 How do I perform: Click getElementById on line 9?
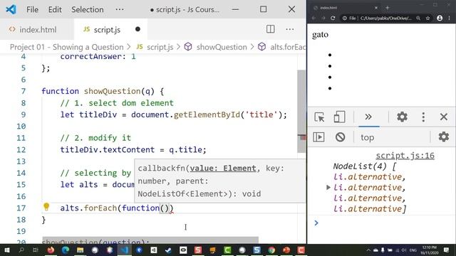[x=207, y=114]
